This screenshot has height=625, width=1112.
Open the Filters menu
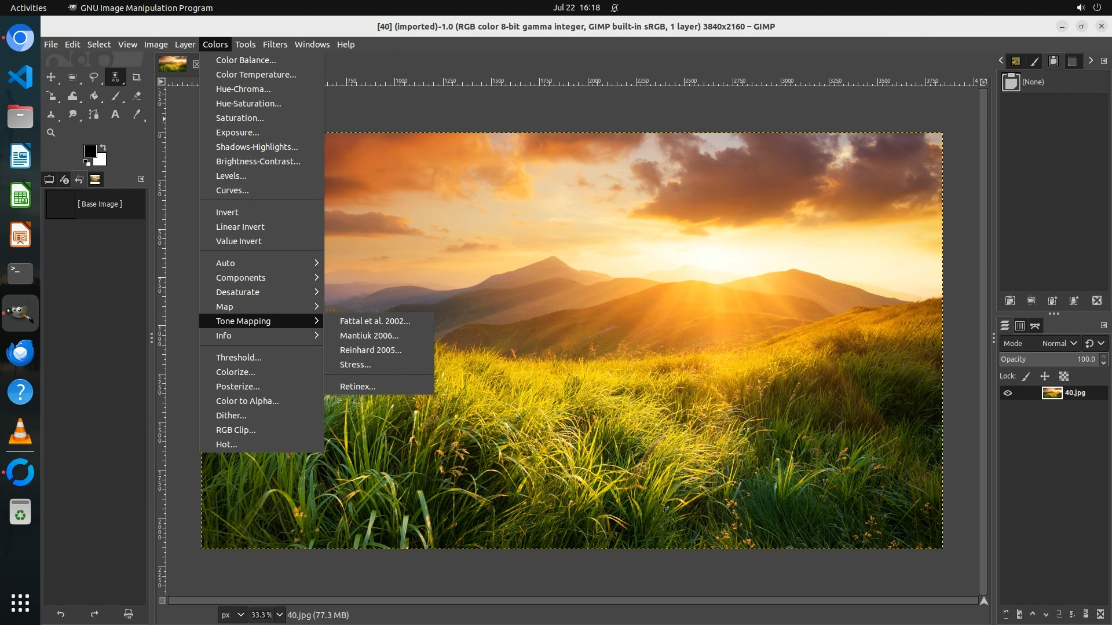[x=275, y=45]
